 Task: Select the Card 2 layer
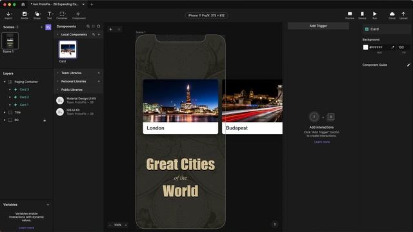coord(24,97)
